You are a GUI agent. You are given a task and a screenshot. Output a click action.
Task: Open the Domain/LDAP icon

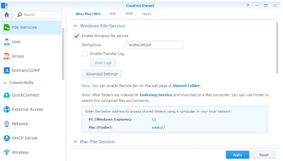7,70
